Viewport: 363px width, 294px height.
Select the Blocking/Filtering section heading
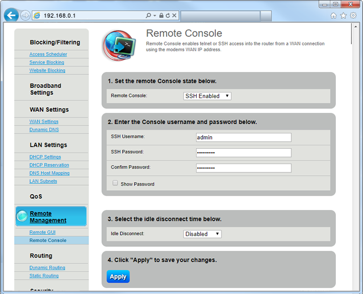[55, 43]
